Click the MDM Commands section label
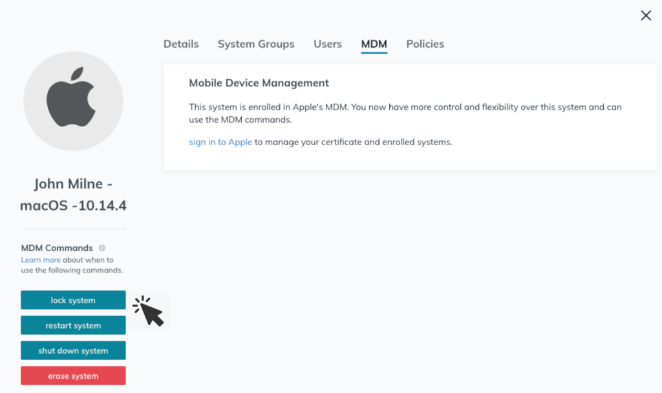The width and height of the screenshot is (662, 393). 57,248
